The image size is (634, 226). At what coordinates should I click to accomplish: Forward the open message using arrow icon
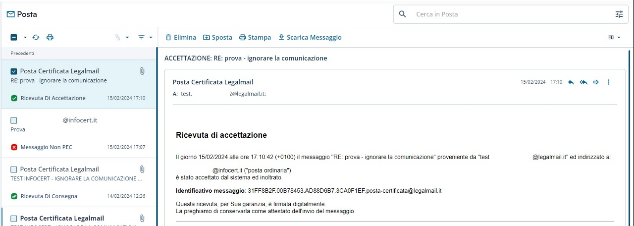596,82
